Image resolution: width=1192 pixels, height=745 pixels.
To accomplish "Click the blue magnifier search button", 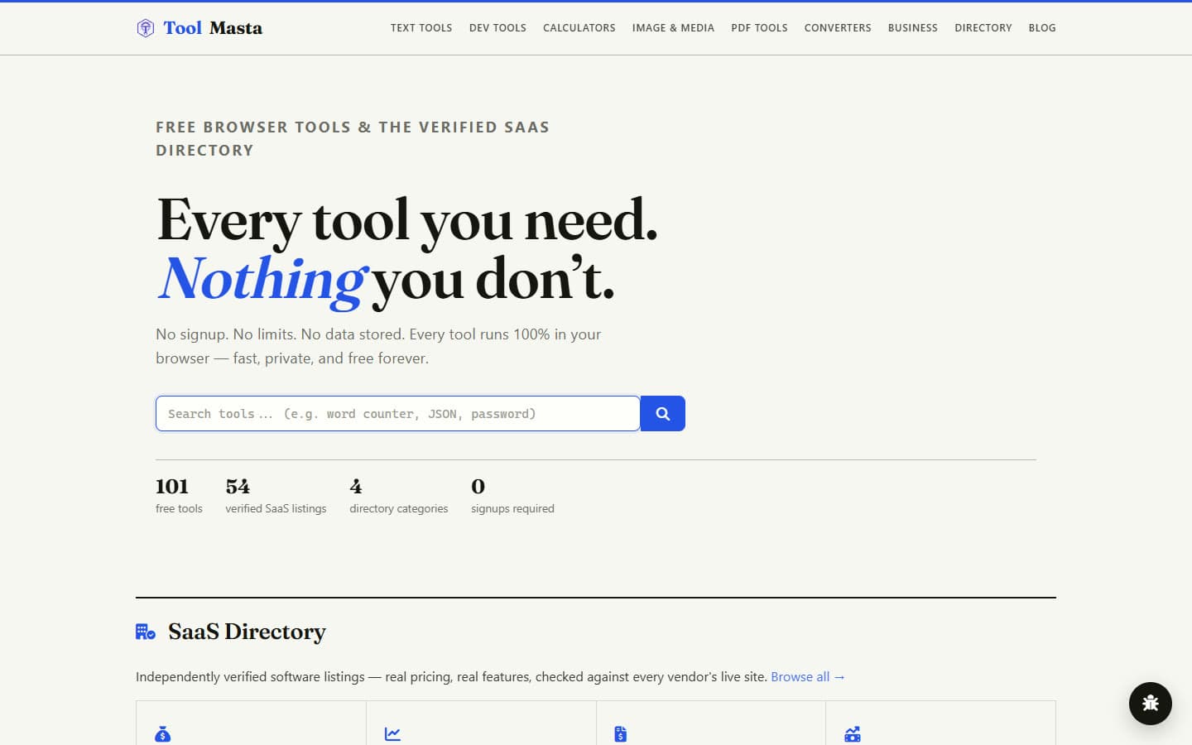I will (x=663, y=413).
